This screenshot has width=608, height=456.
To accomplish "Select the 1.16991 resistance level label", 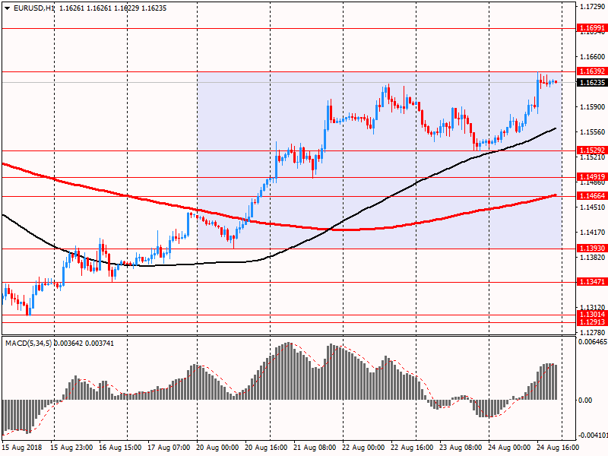I will coord(592,28).
